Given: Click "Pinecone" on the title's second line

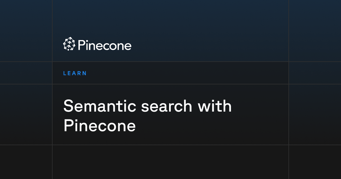Looking at the screenshot, I should coord(99,126).
